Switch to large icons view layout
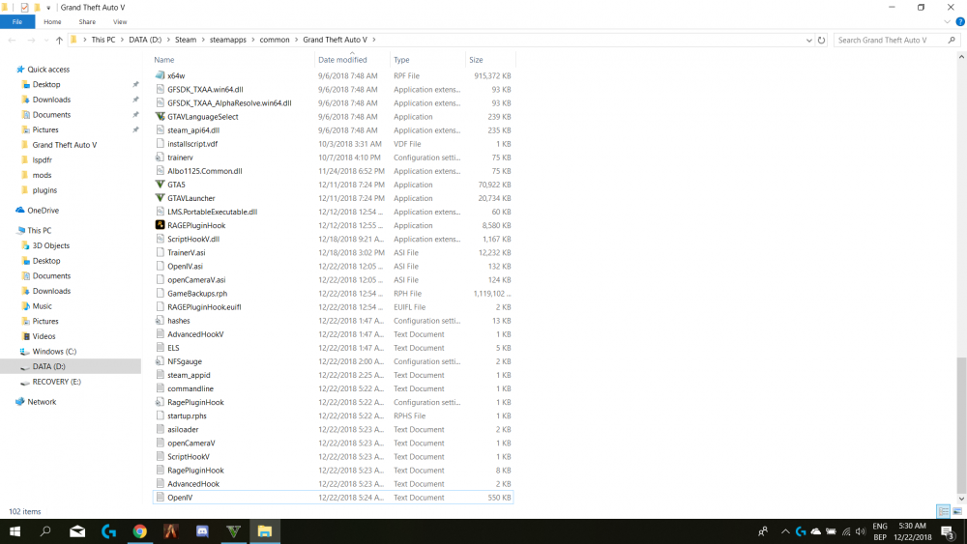 point(957,511)
